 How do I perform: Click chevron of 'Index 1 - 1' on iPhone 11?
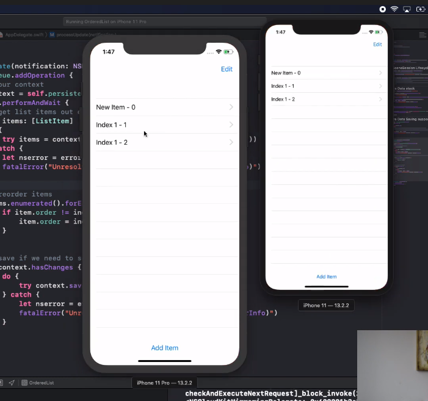(x=380, y=86)
